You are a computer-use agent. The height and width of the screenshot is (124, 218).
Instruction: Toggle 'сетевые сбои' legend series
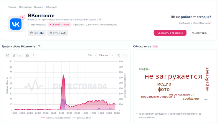[x=82, y=118]
